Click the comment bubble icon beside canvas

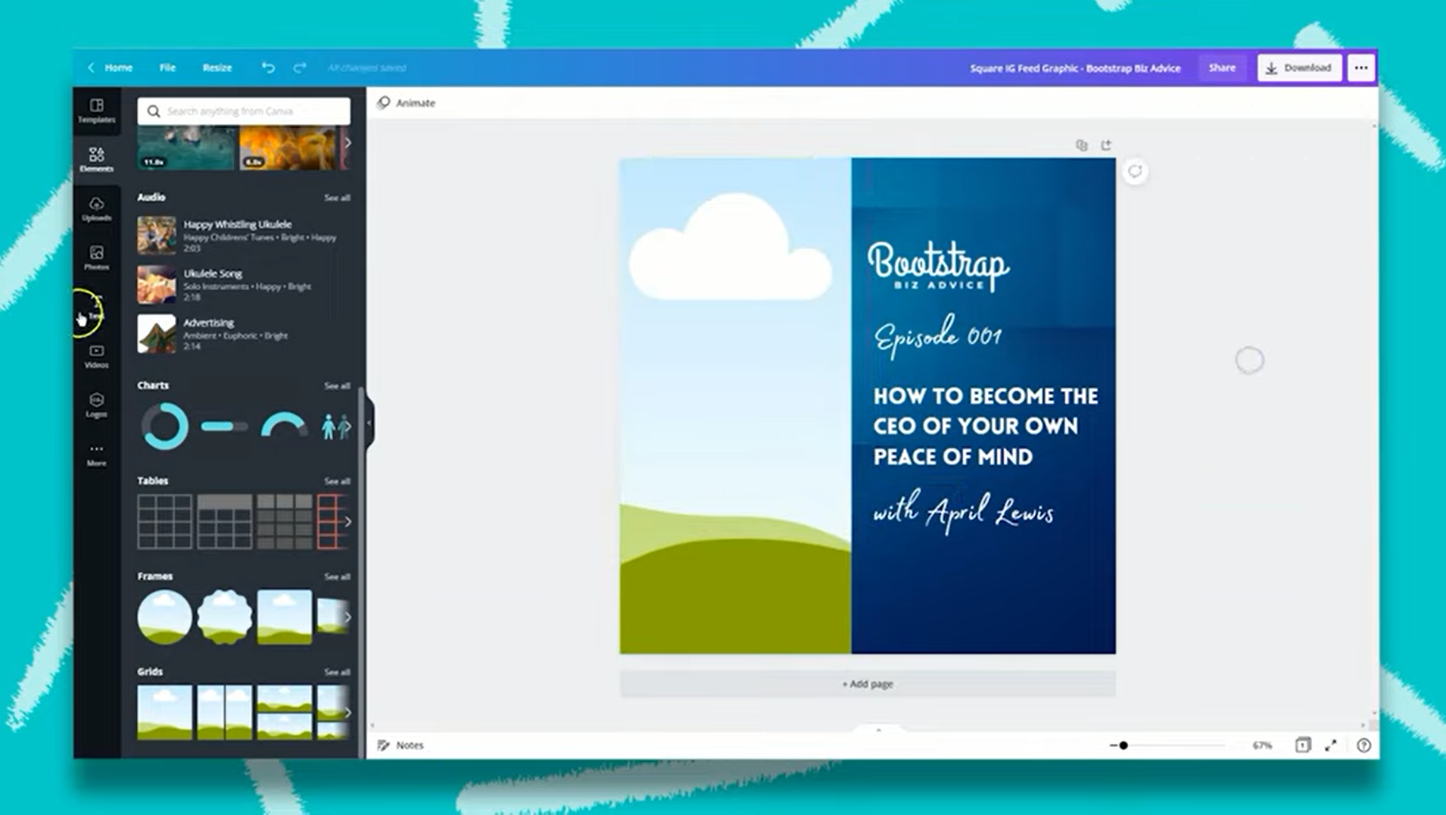pyautogui.click(x=1135, y=171)
